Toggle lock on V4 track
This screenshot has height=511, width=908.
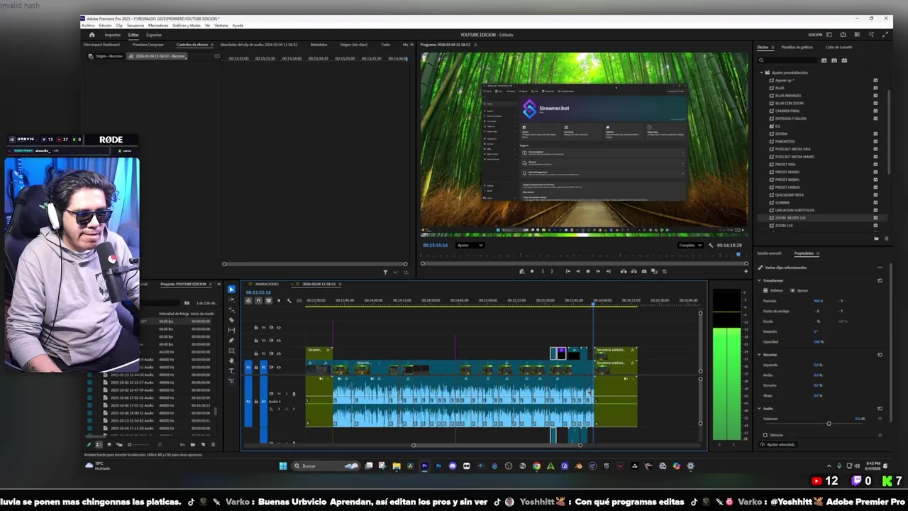coord(256,328)
